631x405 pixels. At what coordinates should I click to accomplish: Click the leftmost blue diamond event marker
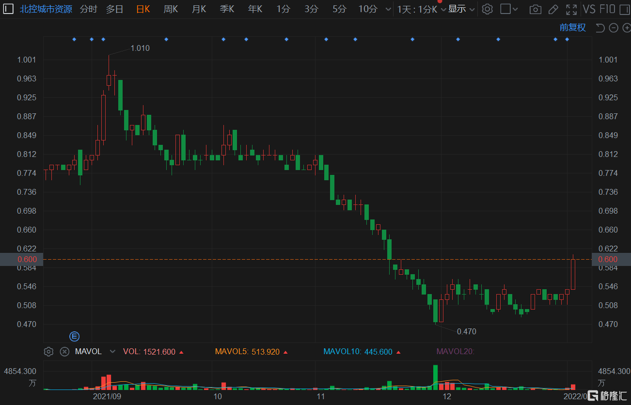pyautogui.click(x=74, y=39)
